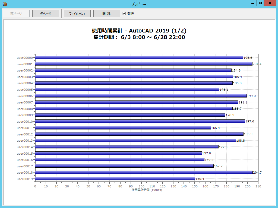Click the 204.7 value label
Image resolution: width=278 pixels, height=208 pixels.
click(257, 173)
